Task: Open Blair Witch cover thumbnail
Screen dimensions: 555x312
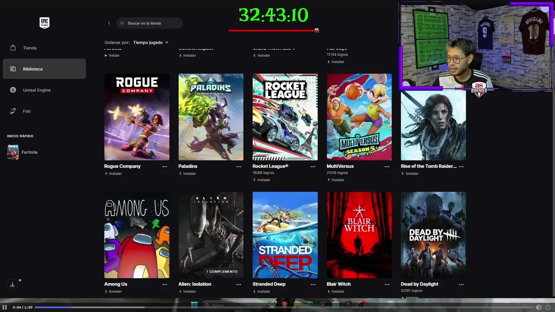Action: pyautogui.click(x=359, y=235)
